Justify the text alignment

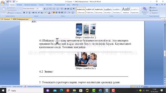tap(62, 13)
